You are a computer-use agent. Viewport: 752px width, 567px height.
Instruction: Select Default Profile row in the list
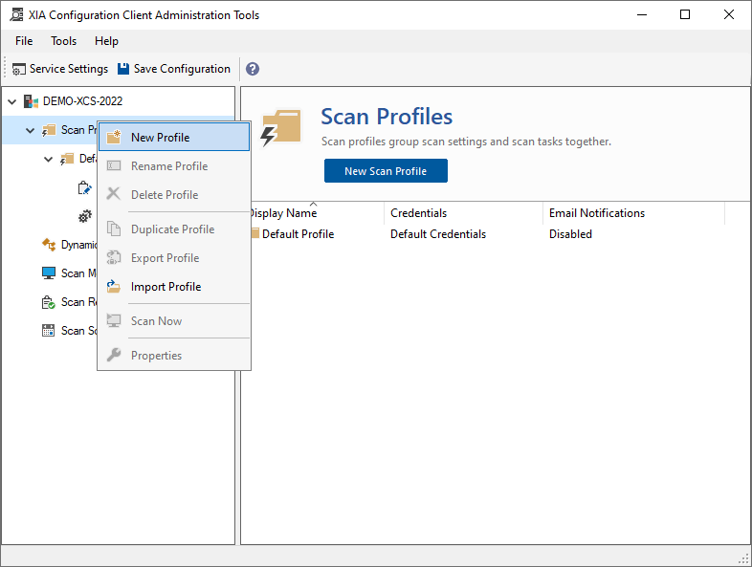click(x=298, y=234)
